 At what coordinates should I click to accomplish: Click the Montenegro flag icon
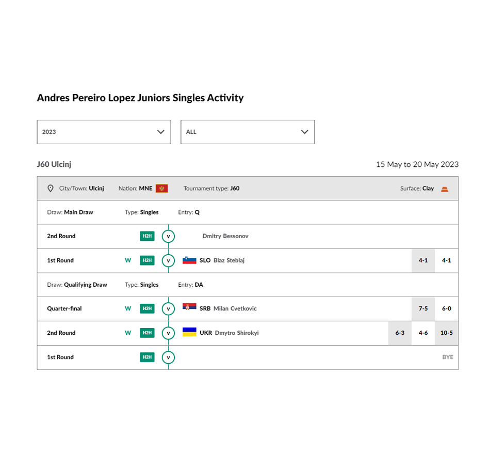(162, 188)
